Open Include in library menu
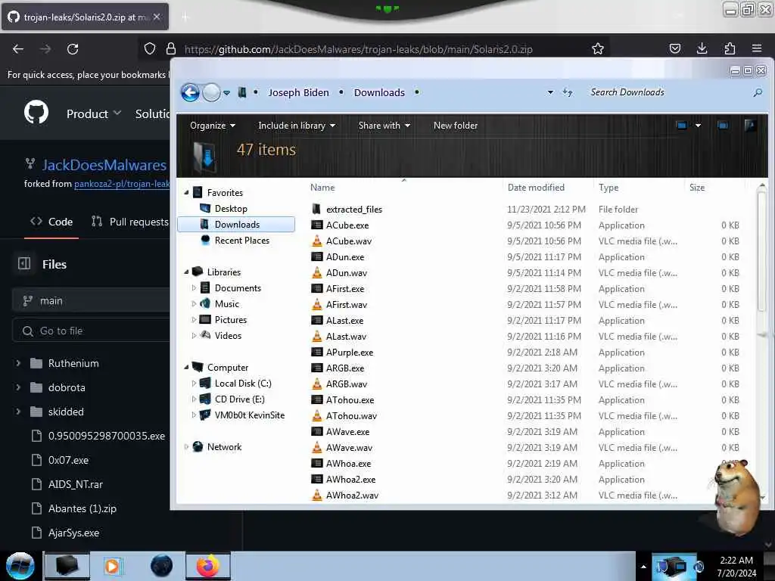The image size is (775, 581). 297,126
